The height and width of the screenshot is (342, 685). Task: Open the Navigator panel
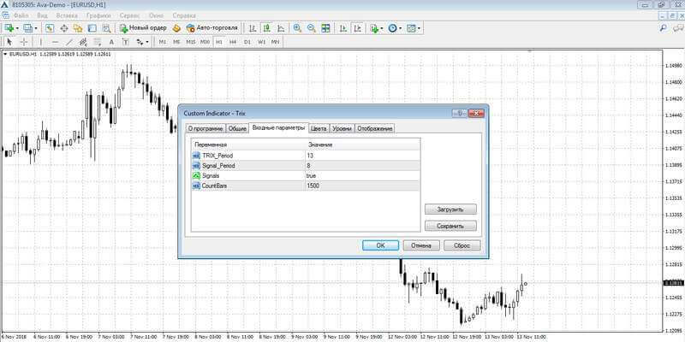pos(78,28)
